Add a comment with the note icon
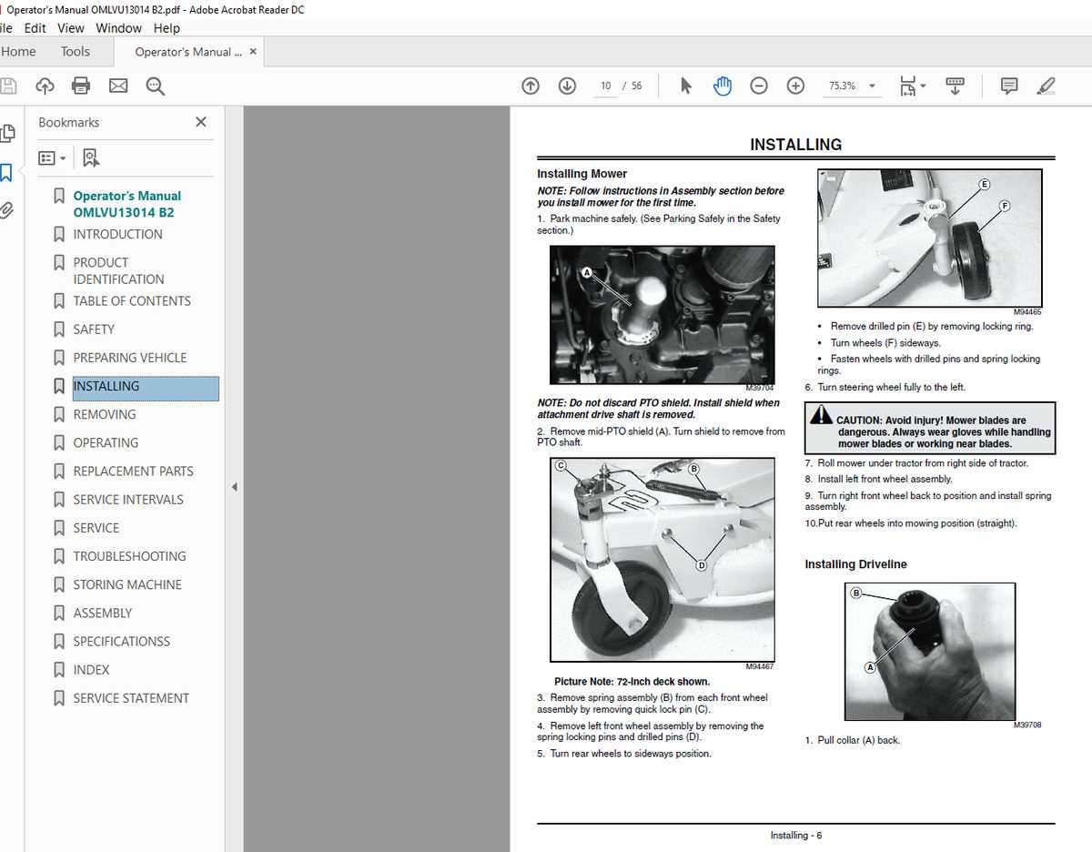This screenshot has width=1092, height=852. coord(1009,86)
